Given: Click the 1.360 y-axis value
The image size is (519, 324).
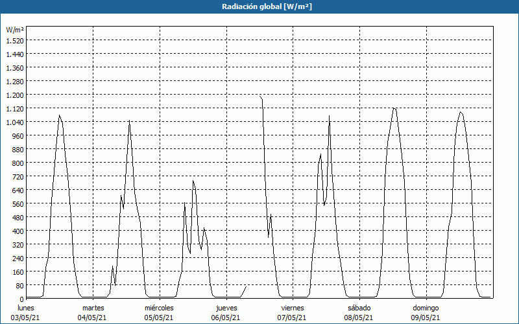Looking at the screenshot, I should [15, 68].
